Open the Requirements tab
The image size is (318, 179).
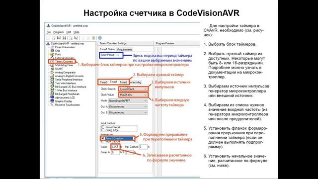(125, 50)
